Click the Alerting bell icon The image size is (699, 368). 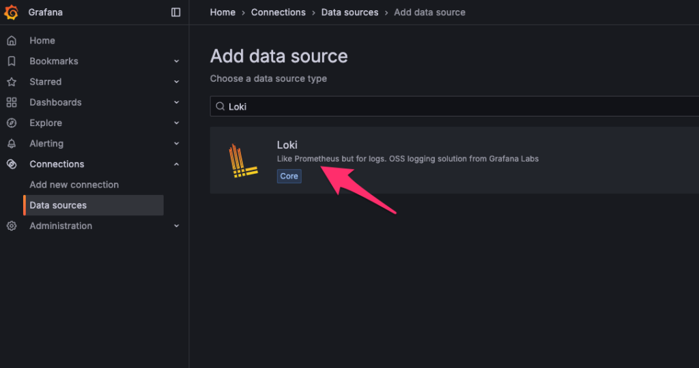[x=12, y=144]
